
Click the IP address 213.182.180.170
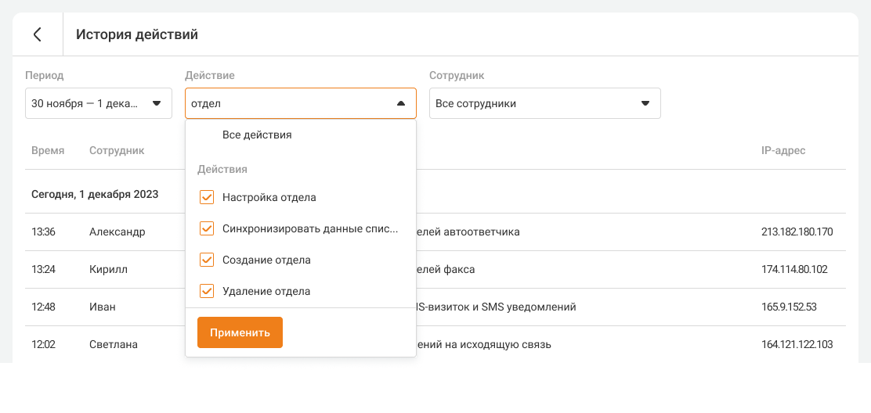(x=797, y=232)
